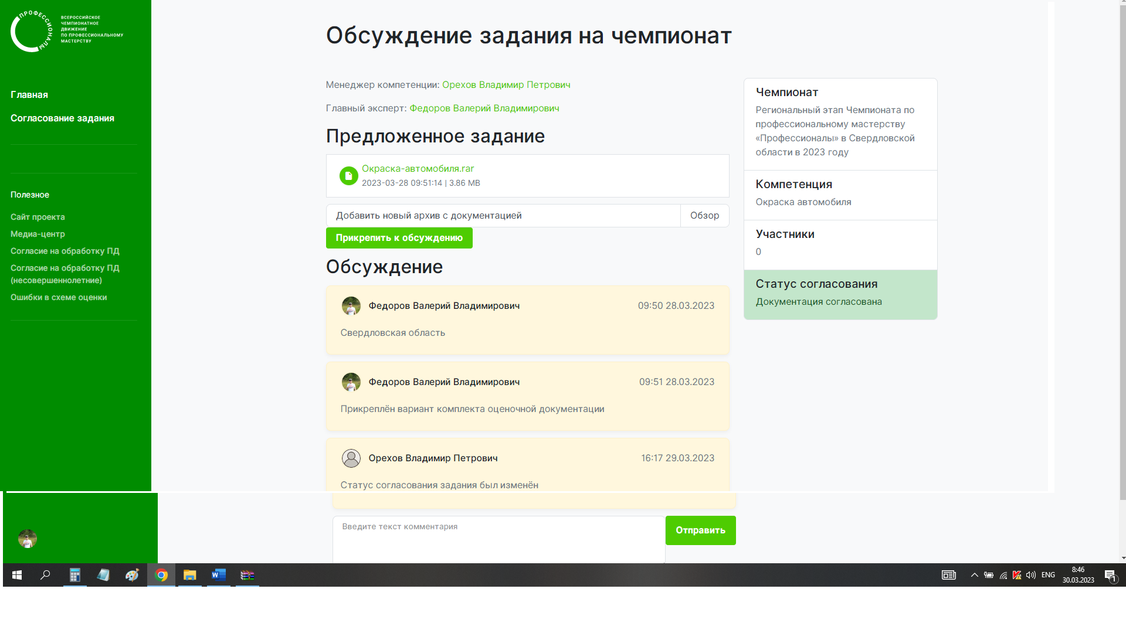
Task: Go to Главная in the sidebar
Action: (x=29, y=95)
